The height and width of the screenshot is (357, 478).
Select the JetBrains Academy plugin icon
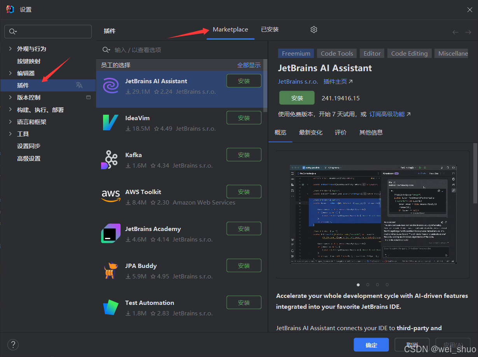tap(111, 233)
